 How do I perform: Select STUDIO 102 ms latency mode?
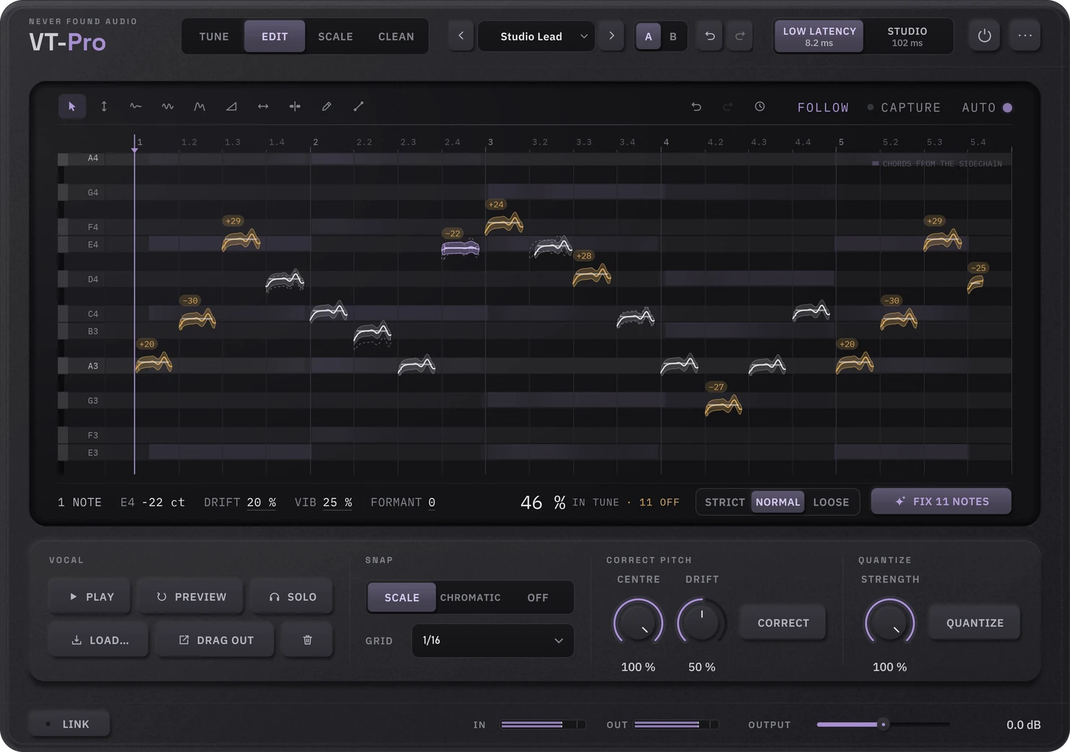907,36
